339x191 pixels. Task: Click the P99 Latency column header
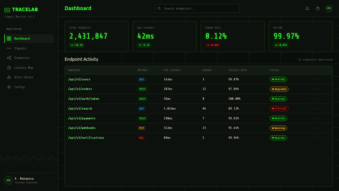pyautogui.click(x=172, y=70)
